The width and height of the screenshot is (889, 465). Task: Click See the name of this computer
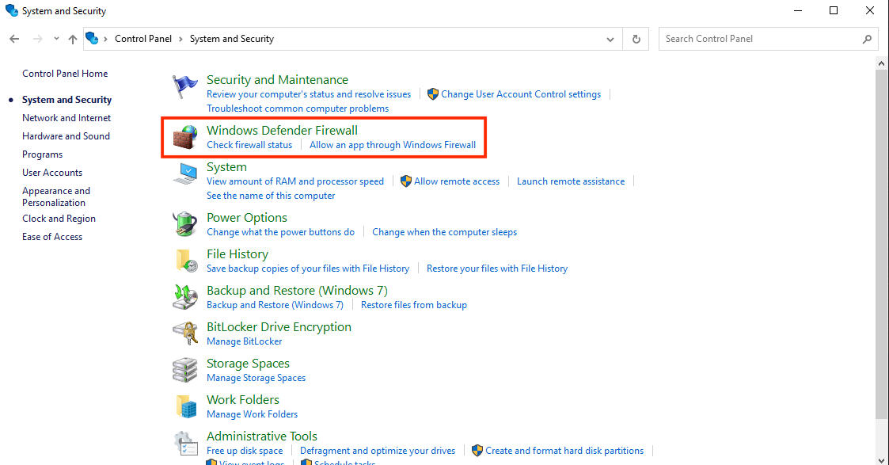pos(271,196)
